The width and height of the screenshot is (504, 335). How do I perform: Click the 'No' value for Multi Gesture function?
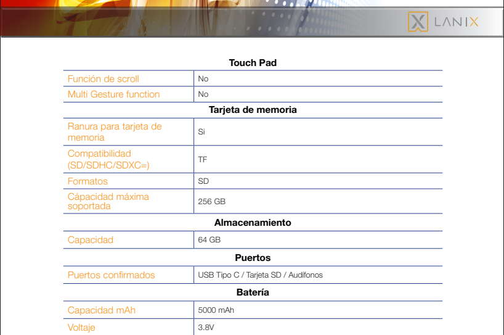[x=203, y=94]
